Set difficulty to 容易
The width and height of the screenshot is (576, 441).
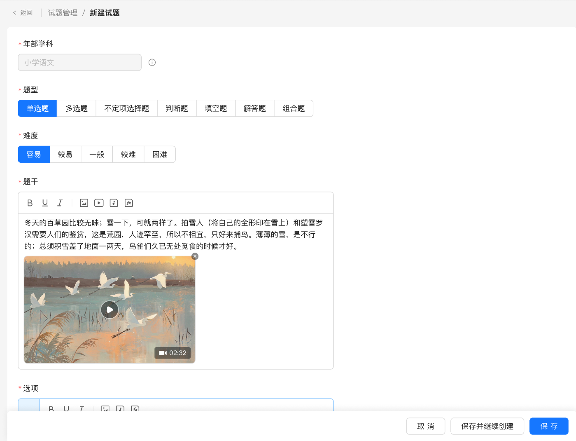(34, 154)
